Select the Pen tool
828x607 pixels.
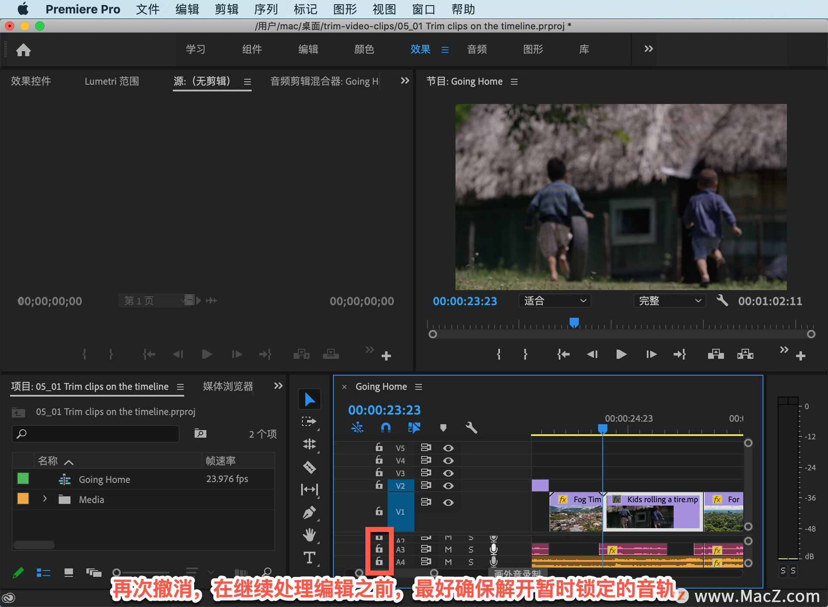click(x=309, y=512)
